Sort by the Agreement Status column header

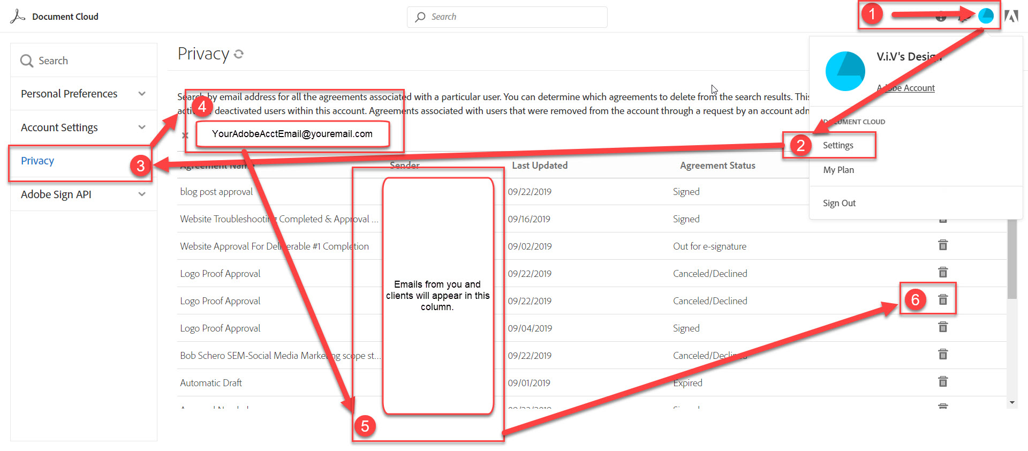[x=717, y=166]
